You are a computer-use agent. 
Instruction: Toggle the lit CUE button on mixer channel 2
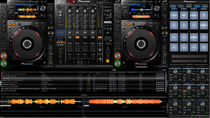click(x=77, y=37)
